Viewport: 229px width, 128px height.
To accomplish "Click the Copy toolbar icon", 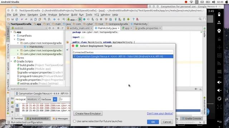I will pyautogui.click(x=35, y=19).
